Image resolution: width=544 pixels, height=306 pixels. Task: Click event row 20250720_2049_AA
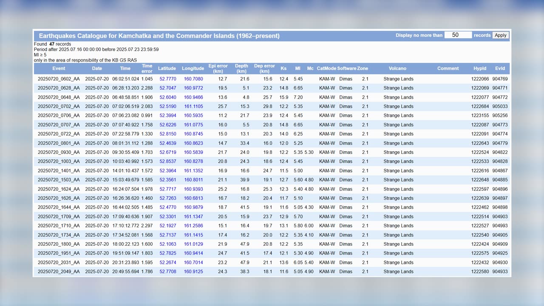click(59, 272)
